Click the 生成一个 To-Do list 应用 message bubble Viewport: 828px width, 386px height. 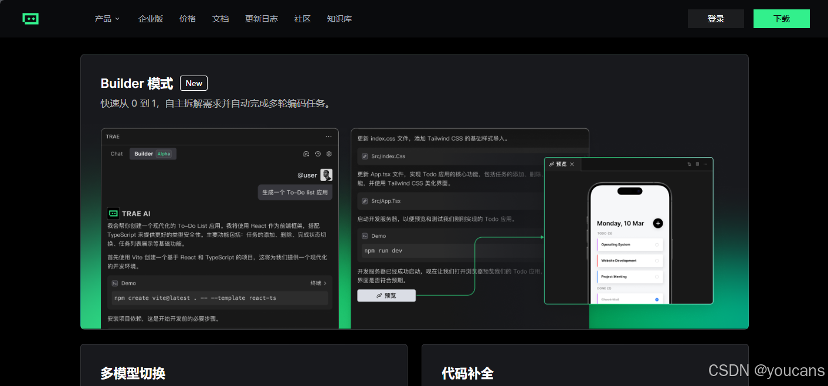tap(295, 192)
